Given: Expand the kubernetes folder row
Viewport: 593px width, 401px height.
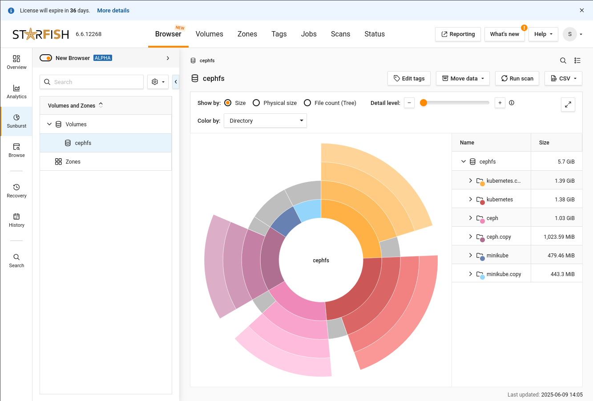Looking at the screenshot, I should tap(471, 199).
